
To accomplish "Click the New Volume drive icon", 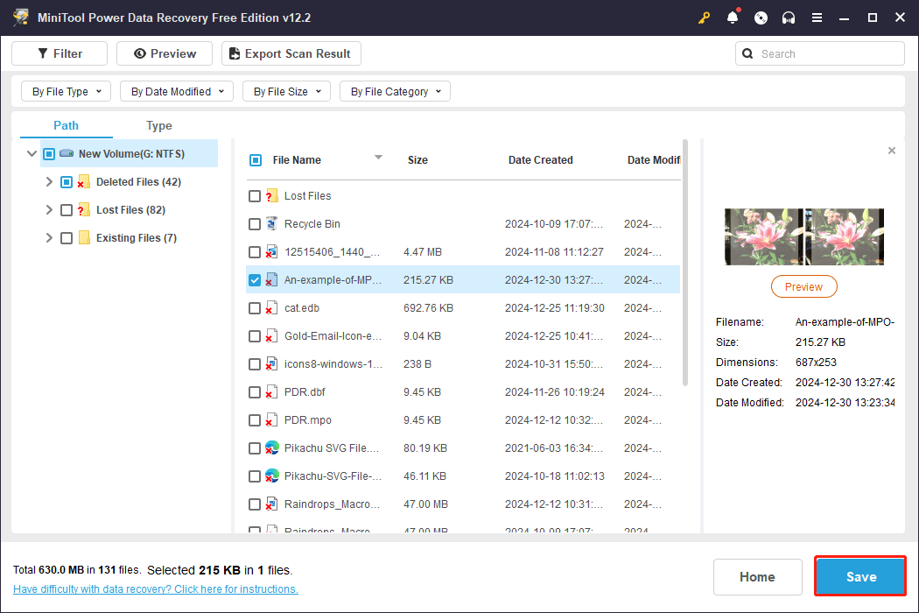I will click(x=67, y=154).
